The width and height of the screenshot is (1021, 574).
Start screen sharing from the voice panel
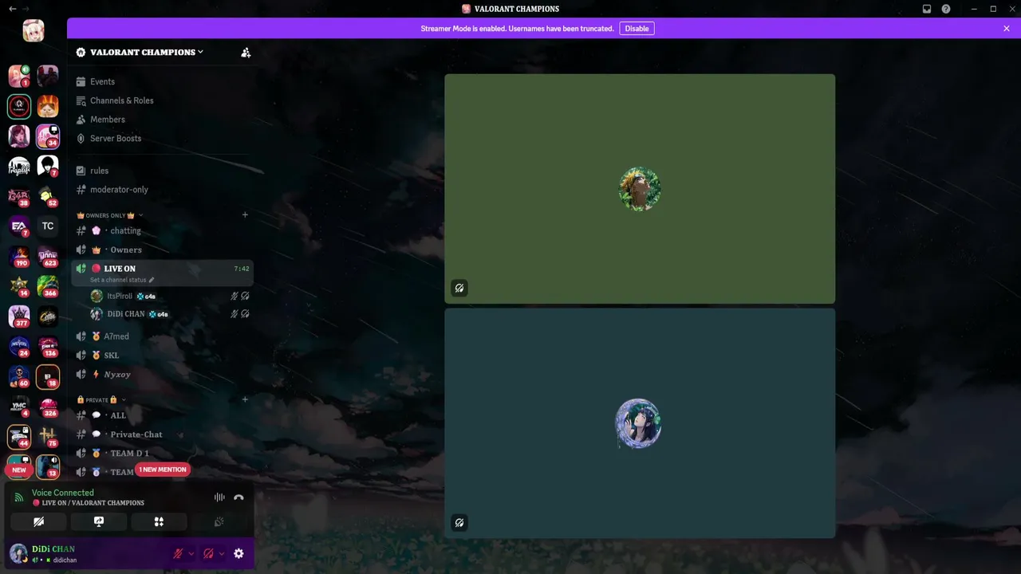pyautogui.click(x=99, y=521)
